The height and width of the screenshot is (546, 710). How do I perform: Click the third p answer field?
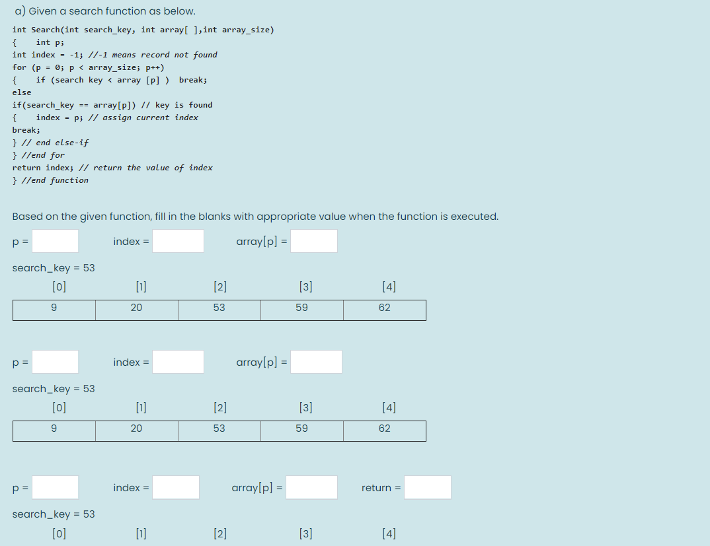(x=55, y=487)
